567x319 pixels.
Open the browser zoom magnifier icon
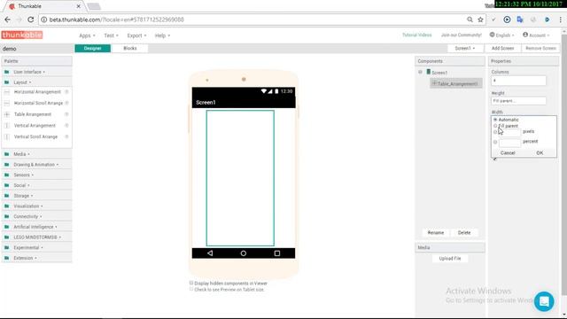coord(470,19)
